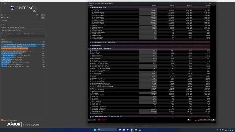The height and width of the screenshot is (132, 235).
Task: Toggle the ranking Details checkbox
Action: point(44,42)
